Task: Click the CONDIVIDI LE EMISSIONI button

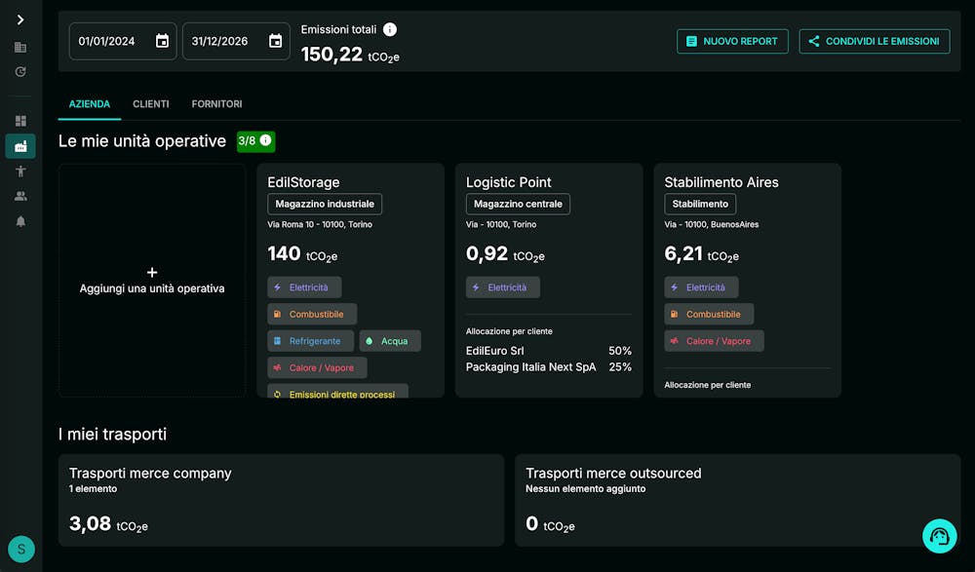Action: click(x=875, y=41)
